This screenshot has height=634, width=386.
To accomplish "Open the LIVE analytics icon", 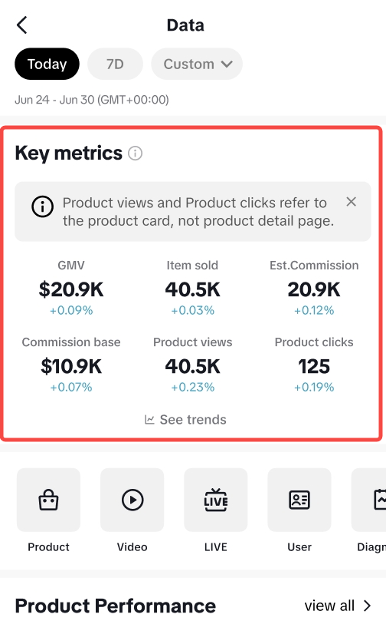I will [x=216, y=500].
